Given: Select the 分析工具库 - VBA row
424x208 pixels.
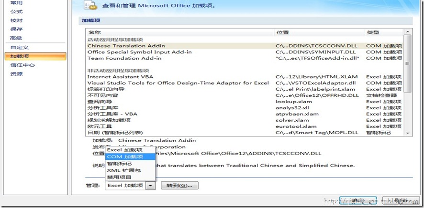Looking at the screenshot, I should click(245, 114).
